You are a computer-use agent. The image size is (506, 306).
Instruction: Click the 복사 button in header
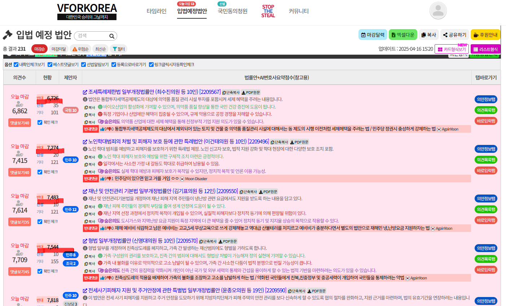[x=429, y=35]
